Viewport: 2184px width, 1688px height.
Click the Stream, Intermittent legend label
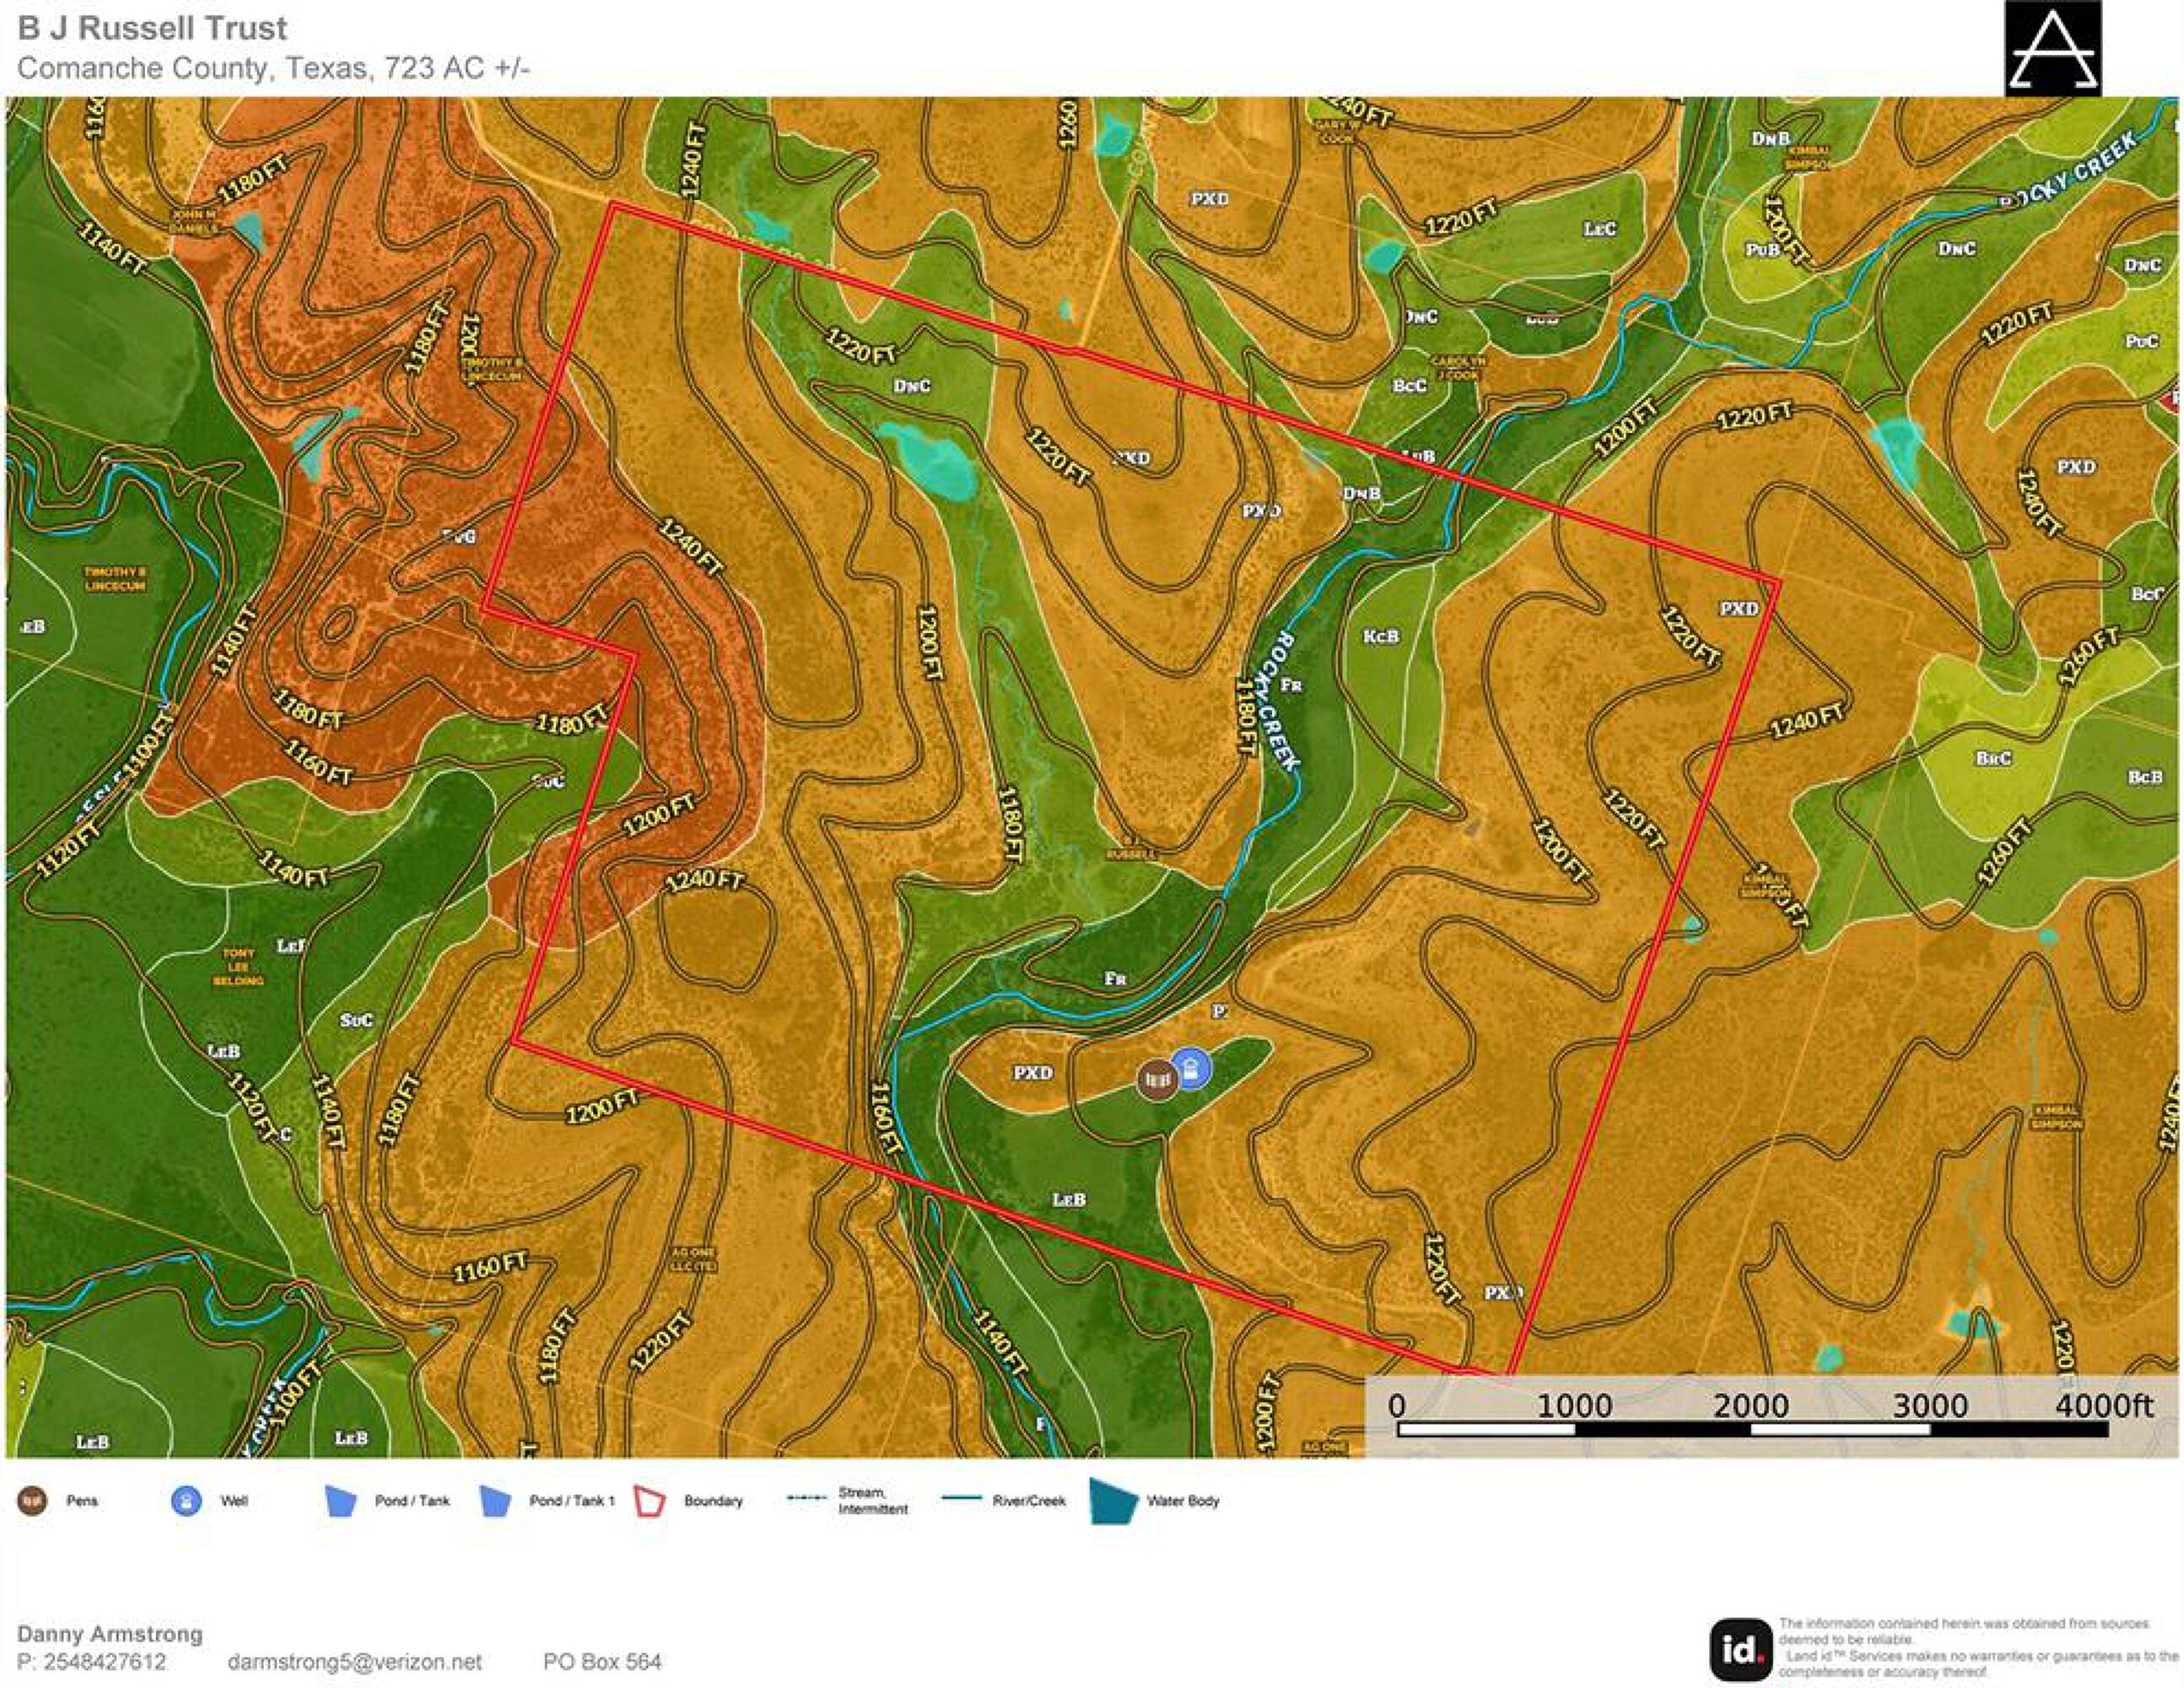pos(872,1501)
